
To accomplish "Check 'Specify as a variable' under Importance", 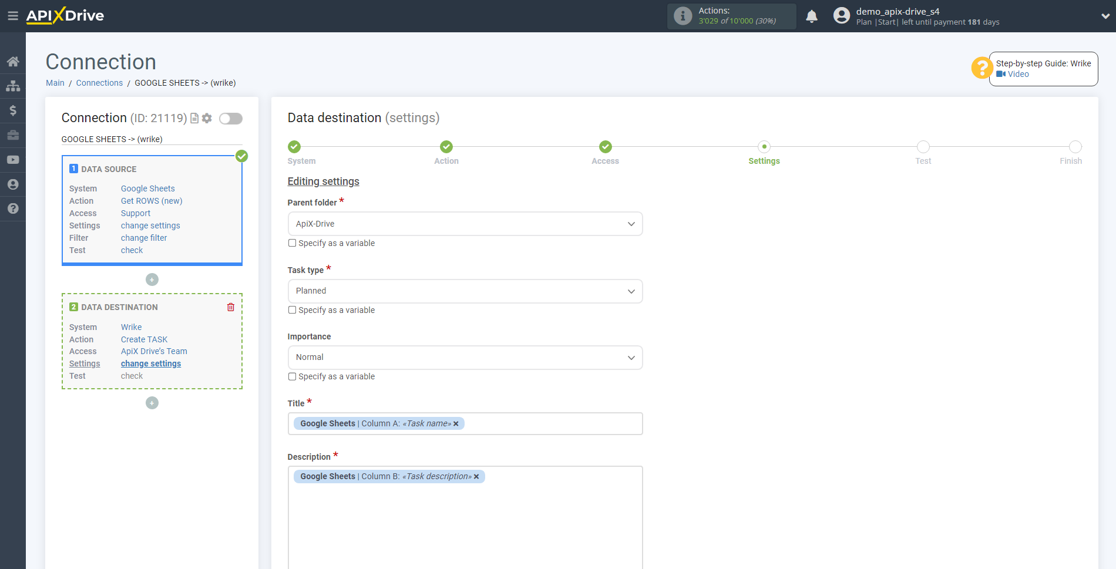I will click(292, 376).
